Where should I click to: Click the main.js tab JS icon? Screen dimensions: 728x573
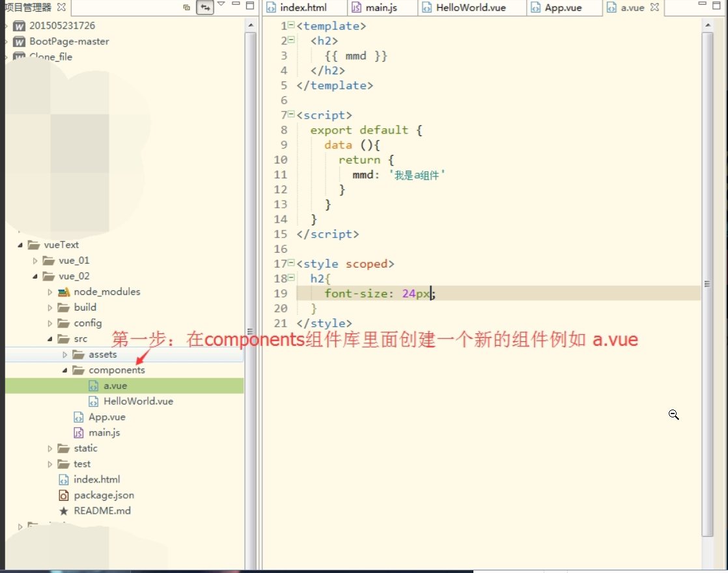coord(356,7)
